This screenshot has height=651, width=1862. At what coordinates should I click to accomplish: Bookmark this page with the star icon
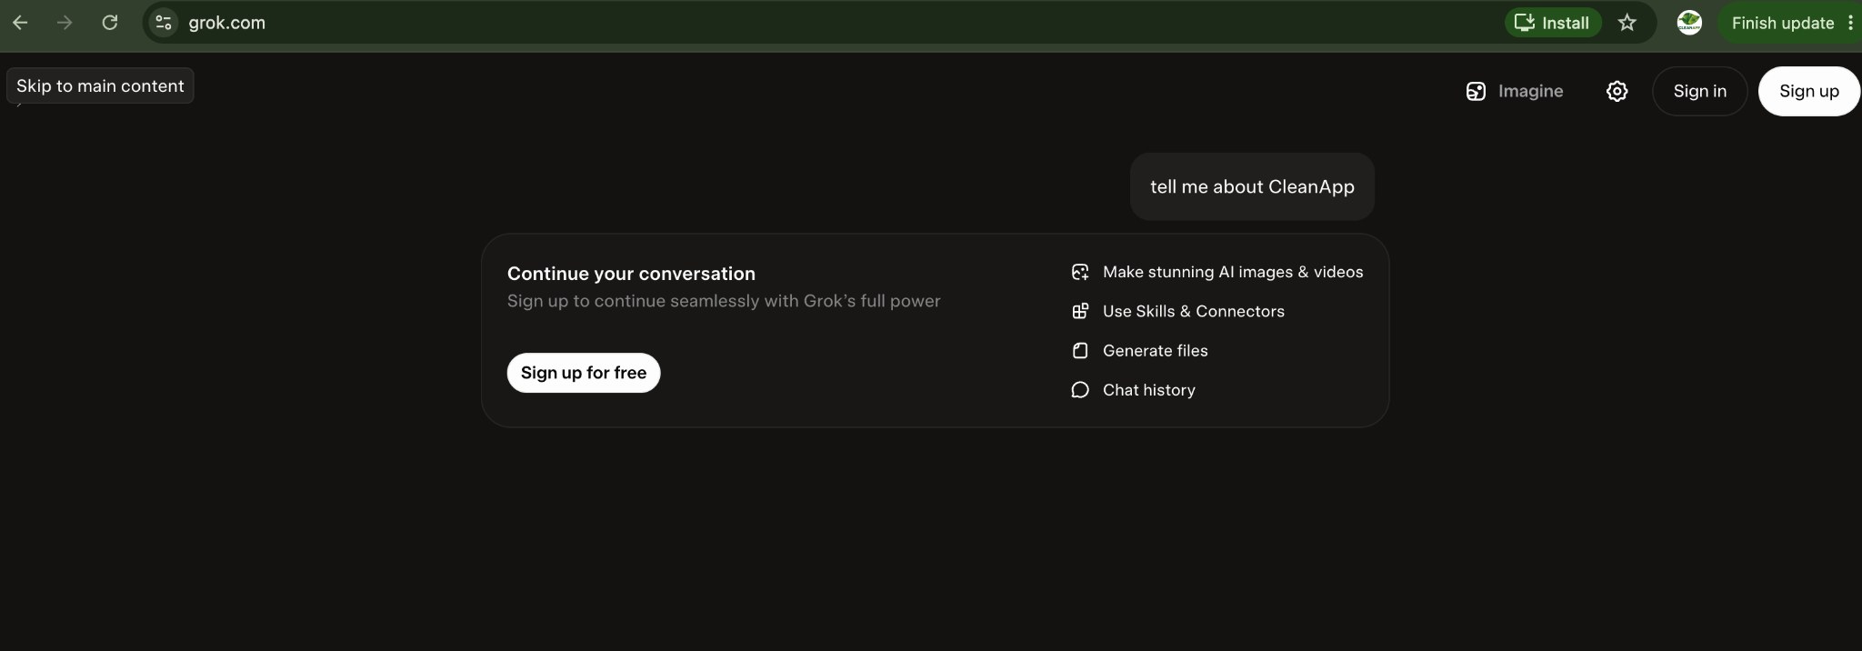coord(1627,23)
